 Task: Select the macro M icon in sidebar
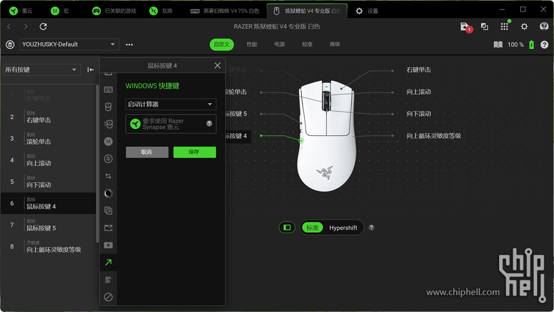[109, 141]
